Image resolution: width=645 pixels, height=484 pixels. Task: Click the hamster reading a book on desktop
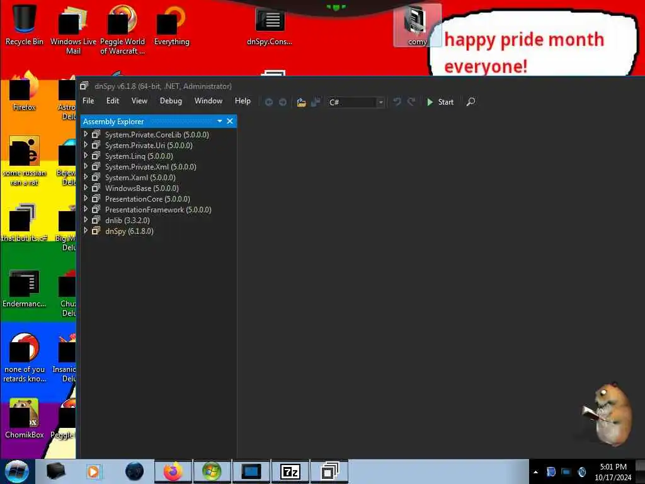click(x=608, y=414)
